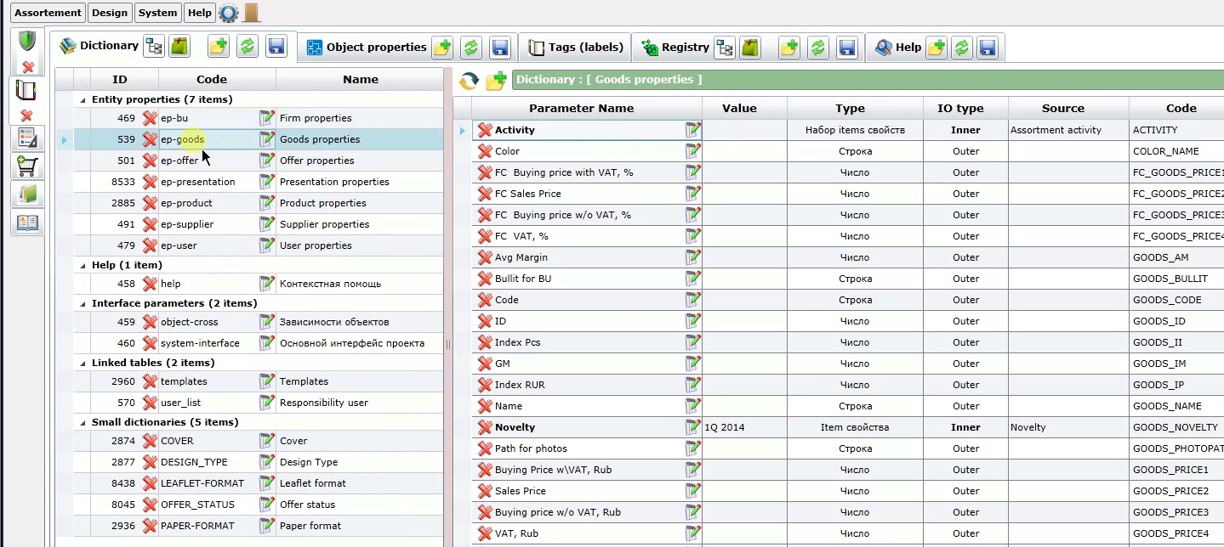Image resolution: width=1224 pixels, height=547 pixels.
Task: Select the ep-supplier dictionary row
Action: 259,224
